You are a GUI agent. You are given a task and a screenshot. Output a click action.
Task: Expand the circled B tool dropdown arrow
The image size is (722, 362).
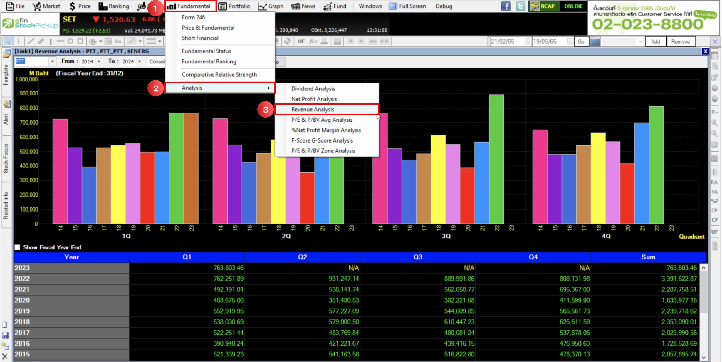click(100, 41)
